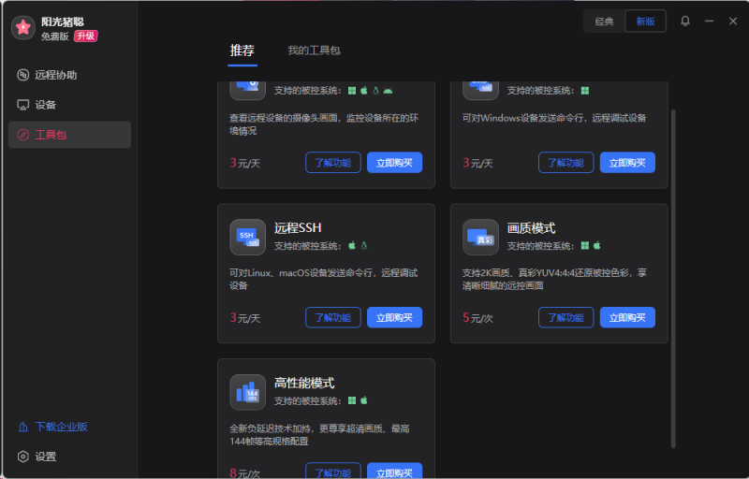This screenshot has height=479, width=749.
Task: Click 立即购买 on the camera monitoring card
Action: coord(394,163)
